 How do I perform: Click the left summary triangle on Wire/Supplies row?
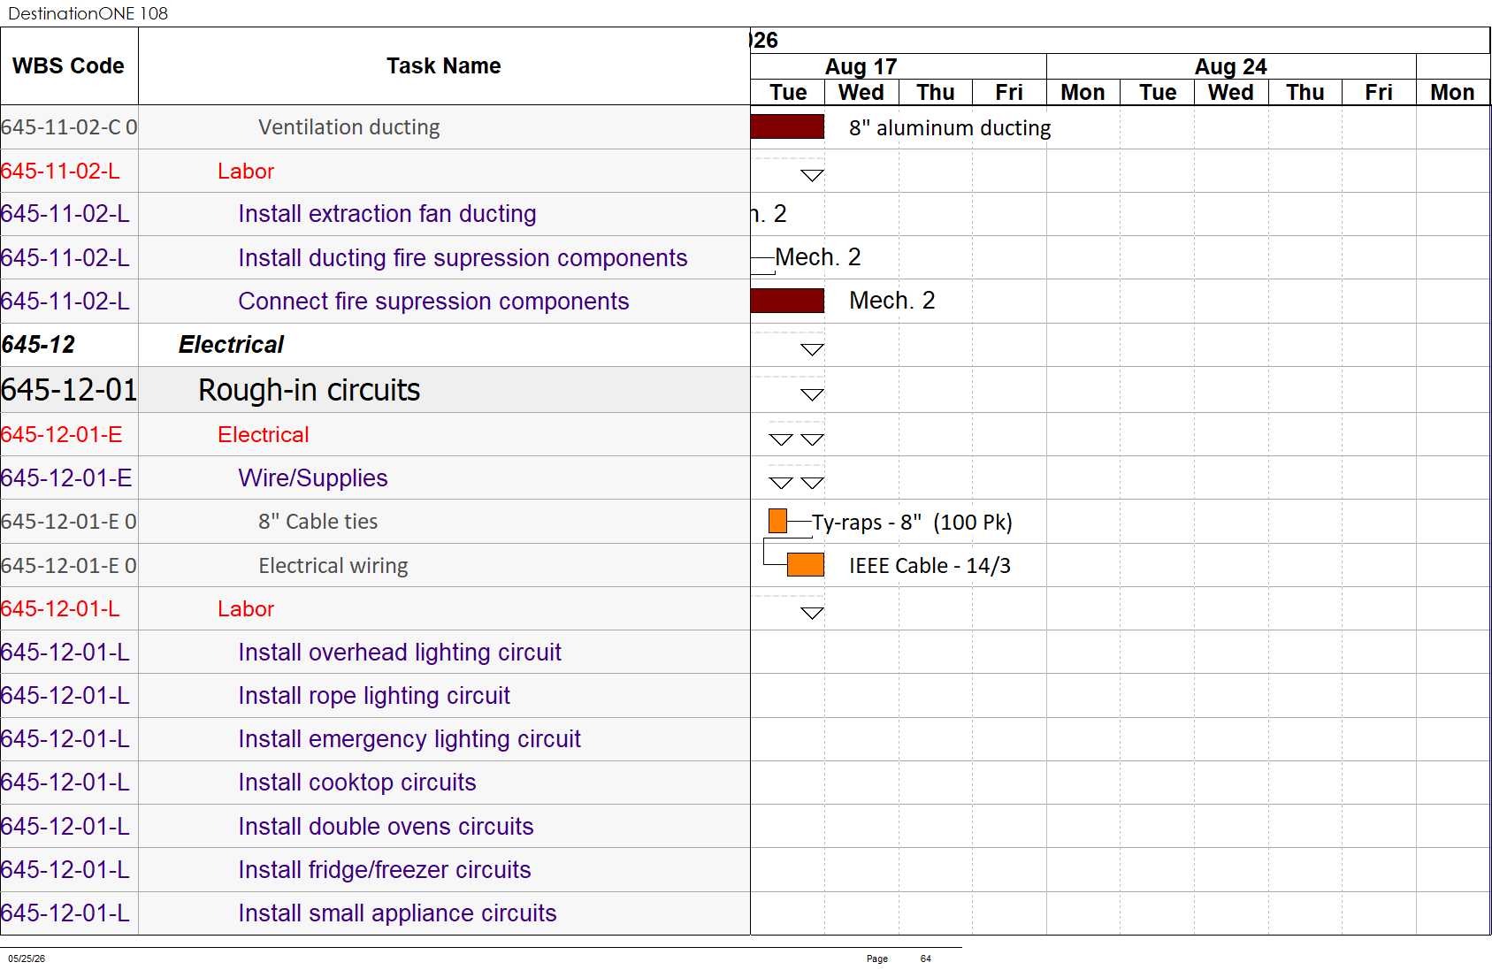click(x=780, y=483)
